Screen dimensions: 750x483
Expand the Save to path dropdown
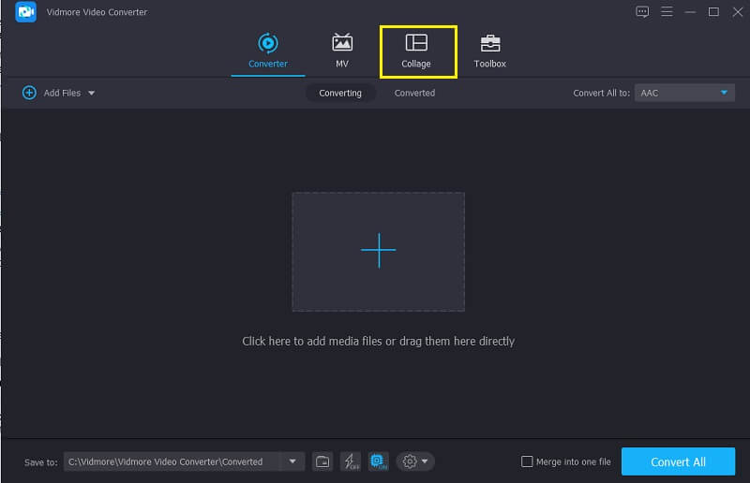coord(292,461)
